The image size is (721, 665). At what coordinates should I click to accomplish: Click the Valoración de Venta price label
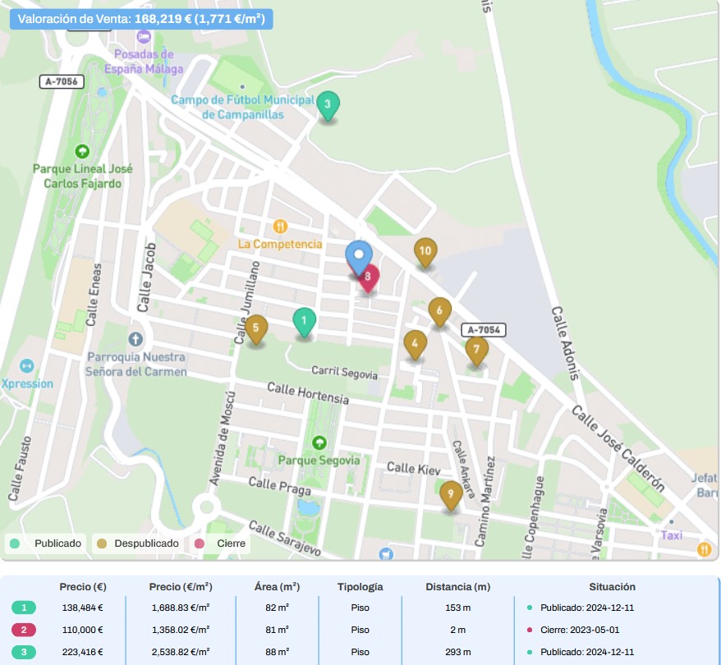[141, 19]
